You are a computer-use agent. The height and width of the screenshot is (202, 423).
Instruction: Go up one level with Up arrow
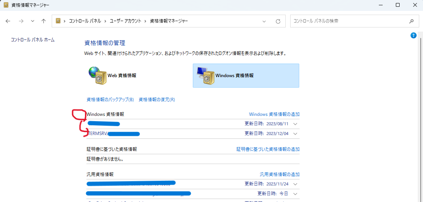tap(43, 21)
